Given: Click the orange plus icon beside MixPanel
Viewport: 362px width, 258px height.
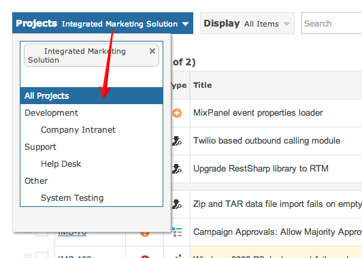Looking at the screenshot, I should (x=177, y=113).
